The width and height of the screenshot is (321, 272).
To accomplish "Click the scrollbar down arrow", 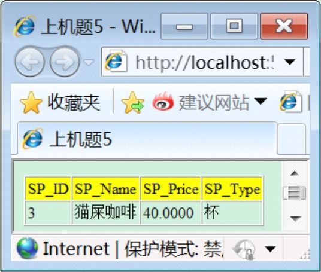I will [295, 219].
